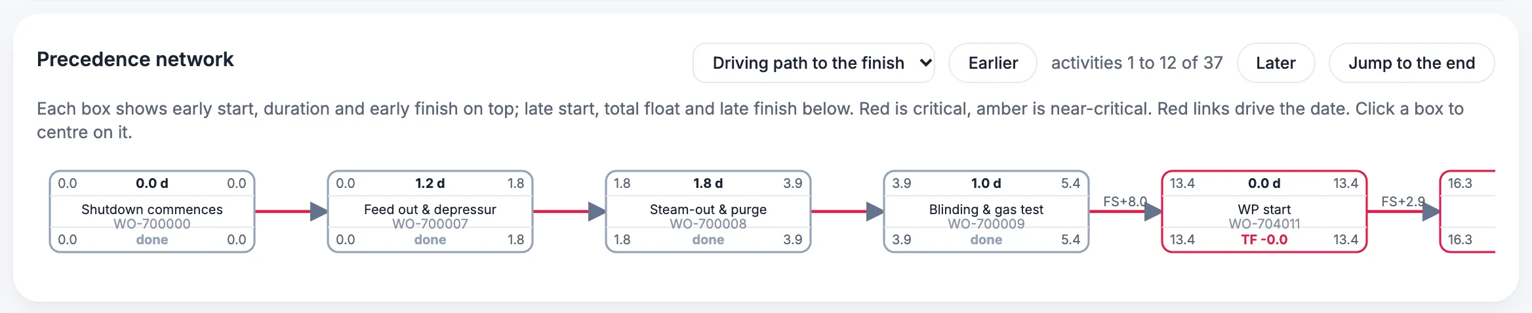Click arrowhead entering Blinding & gas test

(x=875, y=212)
